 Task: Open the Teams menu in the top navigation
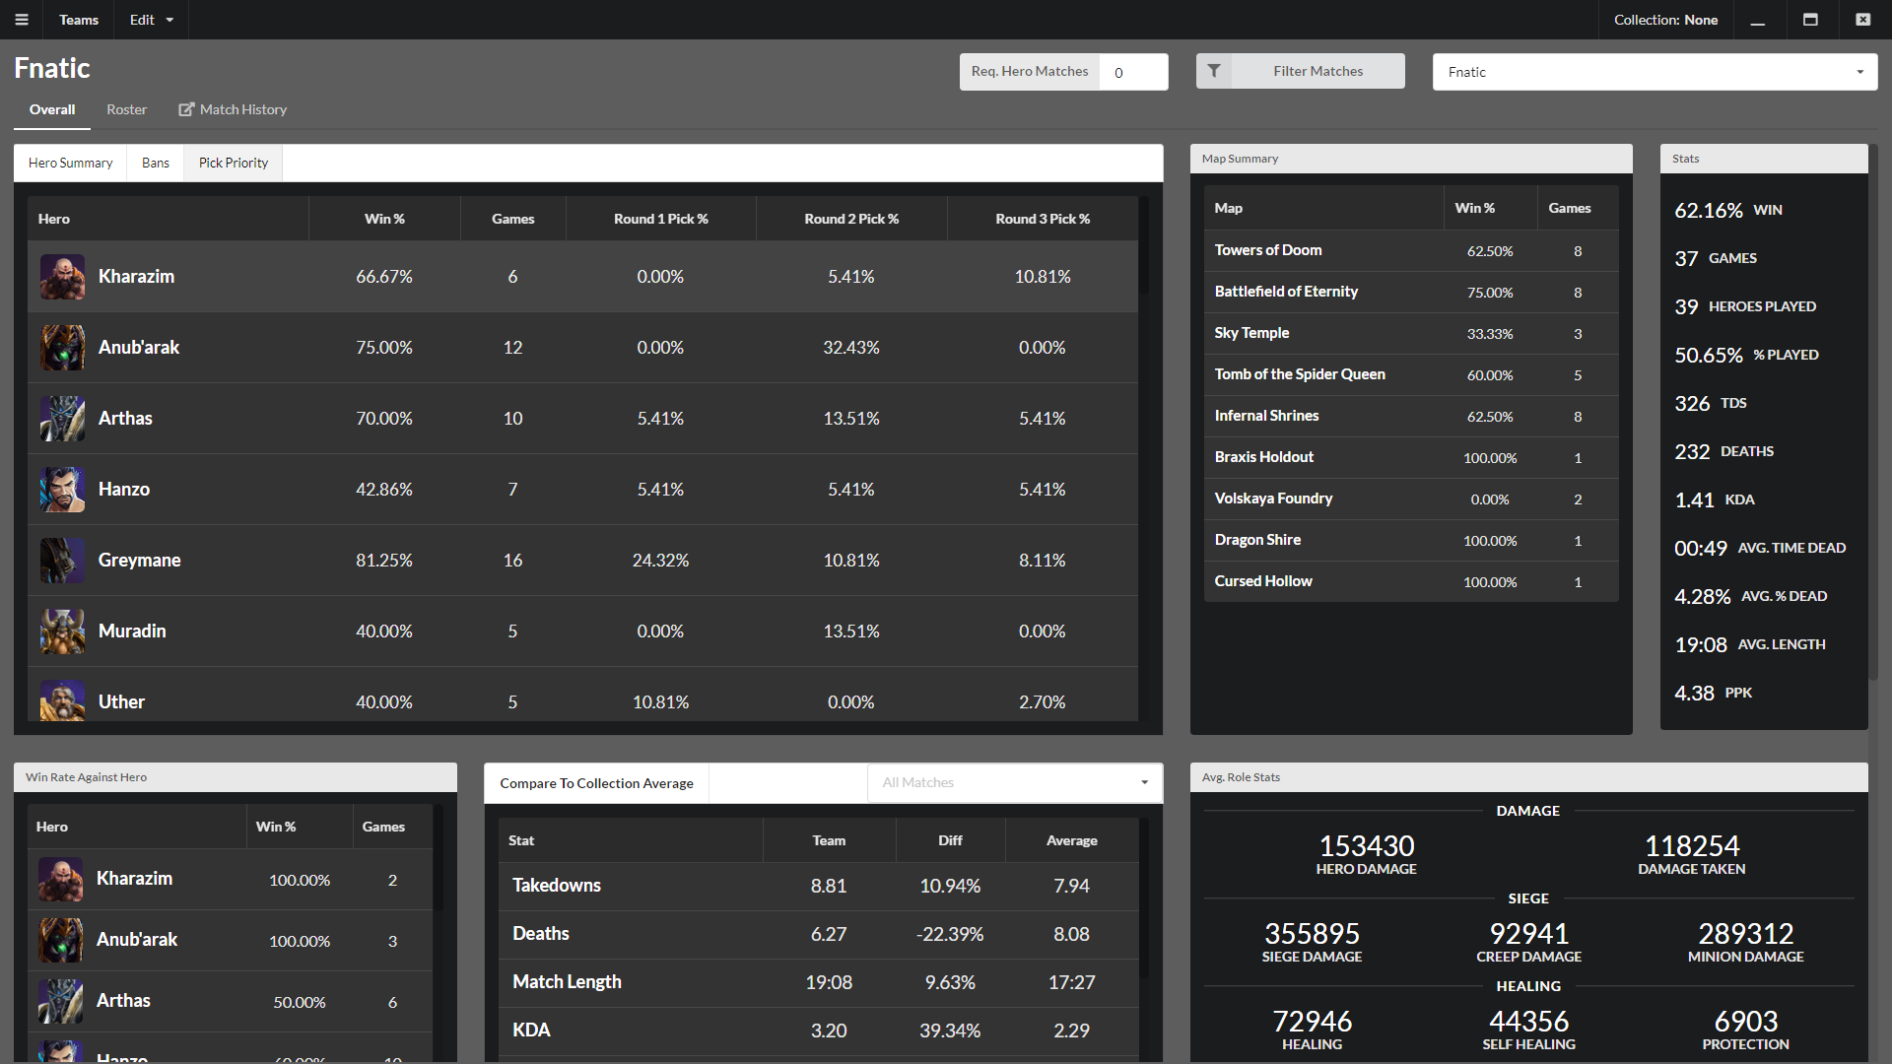coord(78,20)
